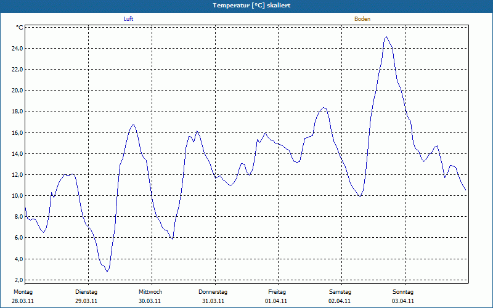
Task: Click the 18,0 y-axis value
Action: pyautogui.click(x=17, y=111)
